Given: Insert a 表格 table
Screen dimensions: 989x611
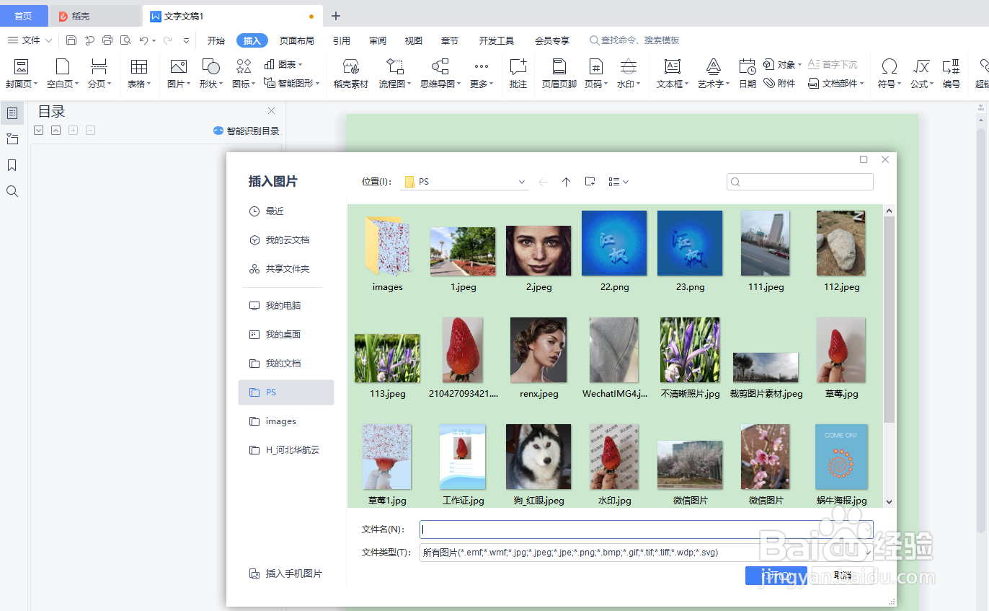Looking at the screenshot, I should click(139, 74).
